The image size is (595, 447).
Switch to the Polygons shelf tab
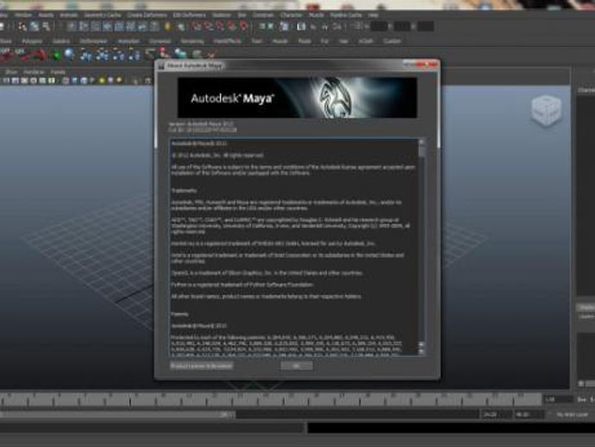tap(32, 41)
